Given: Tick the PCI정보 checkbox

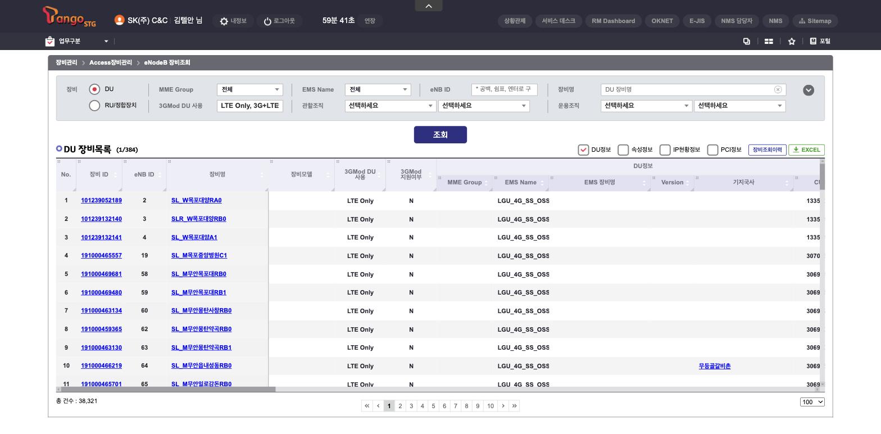Looking at the screenshot, I should point(712,150).
